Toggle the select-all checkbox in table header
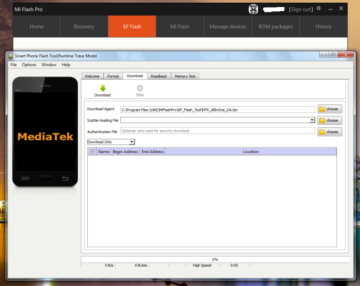 (92, 152)
